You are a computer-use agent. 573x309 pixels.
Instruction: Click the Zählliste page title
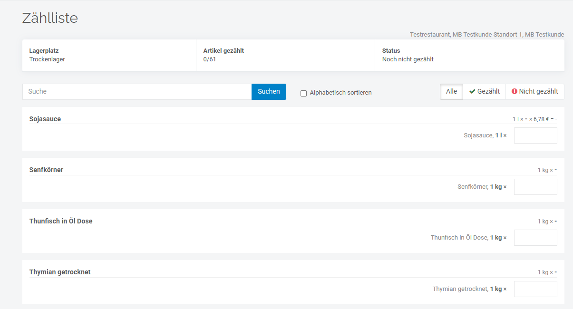50,18
